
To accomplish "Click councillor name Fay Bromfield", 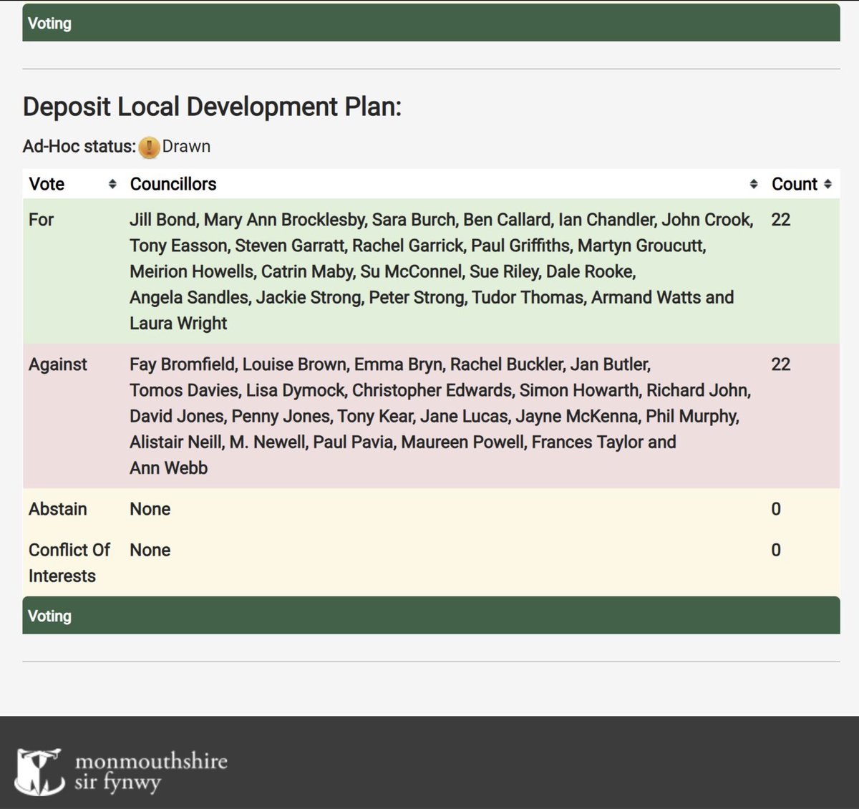I will tap(183, 364).
